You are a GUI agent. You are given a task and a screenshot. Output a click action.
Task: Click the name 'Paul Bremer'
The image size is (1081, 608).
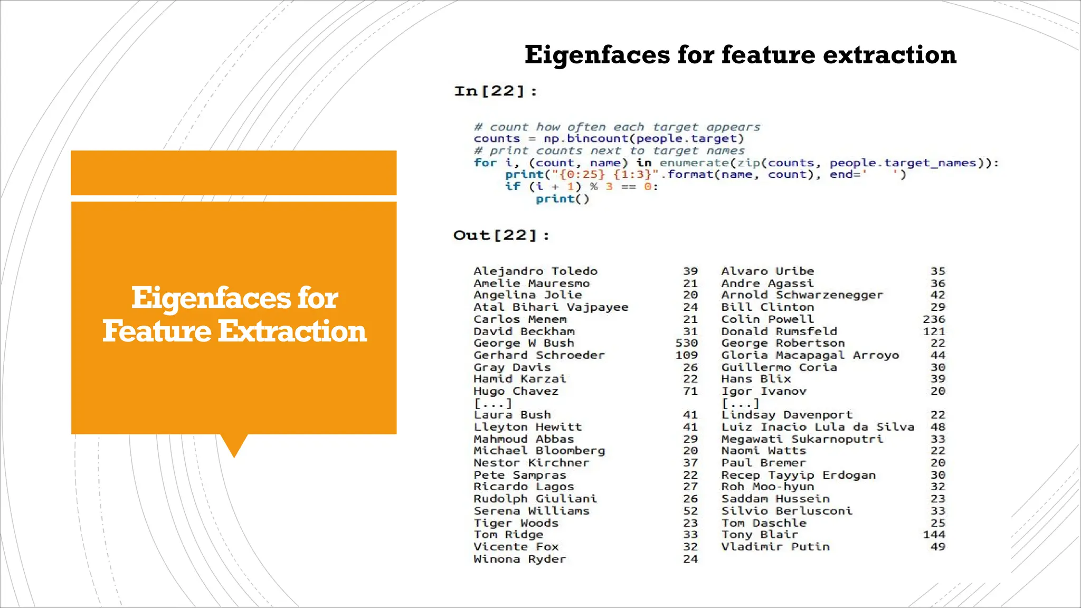[x=764, y=463]
